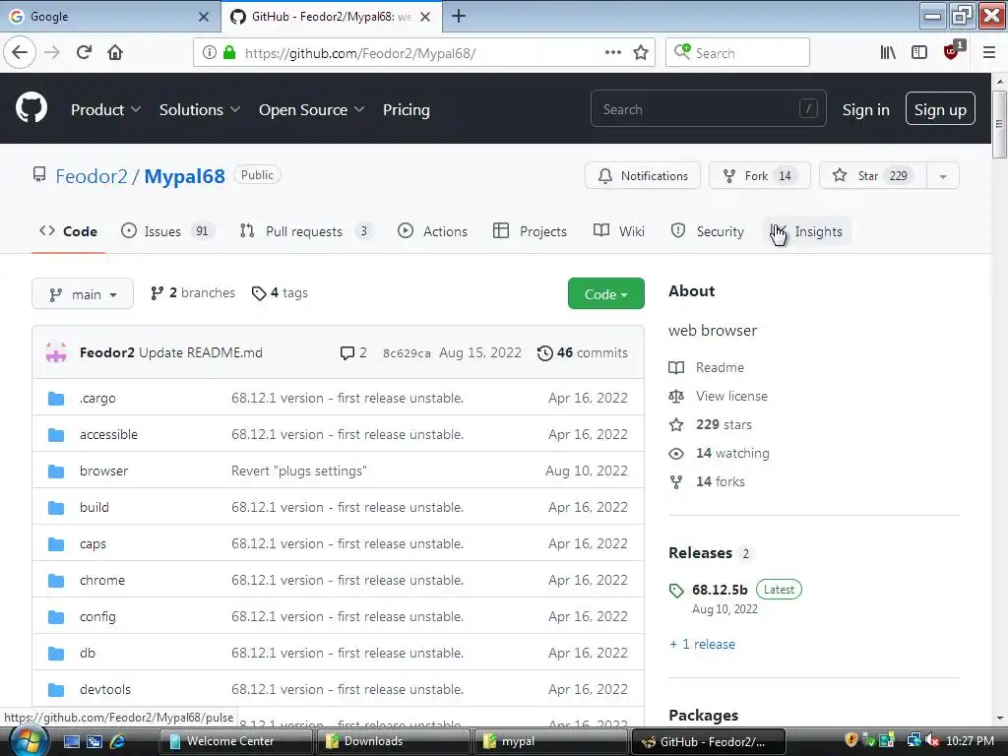Click the site information icon in URL bar
Screen dimensions: 1008x756
(x=209, y=52)
